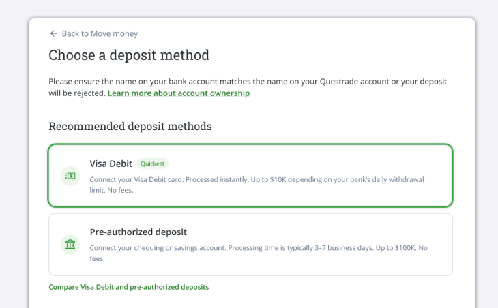This screenshot has width=498, height=308.
Task: Click the paragraph about matching bank account name
Action: [x=248, y=87]
